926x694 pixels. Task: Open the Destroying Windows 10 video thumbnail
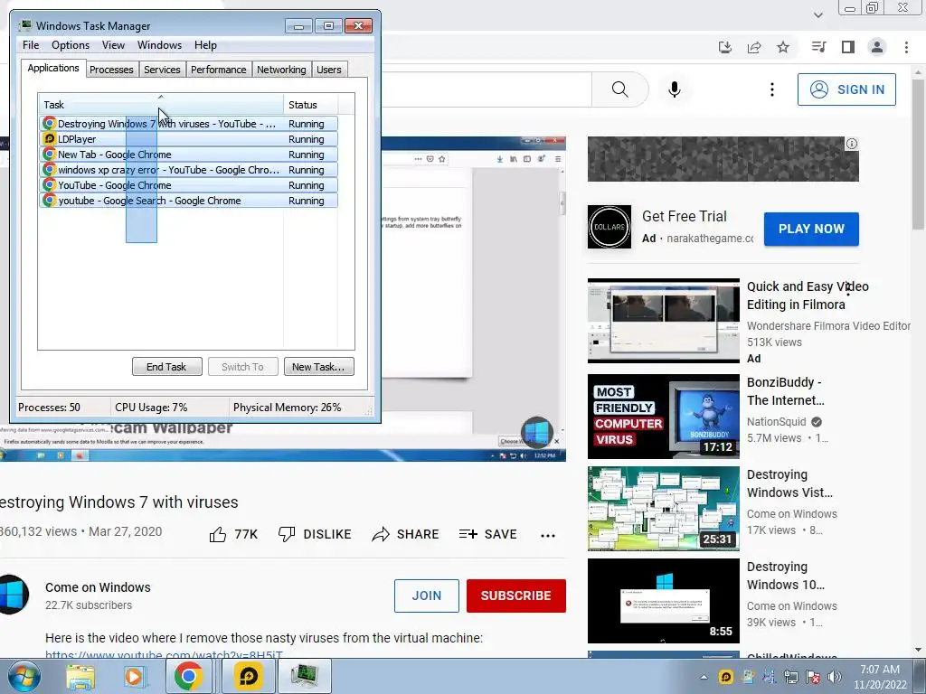point(663,601)
